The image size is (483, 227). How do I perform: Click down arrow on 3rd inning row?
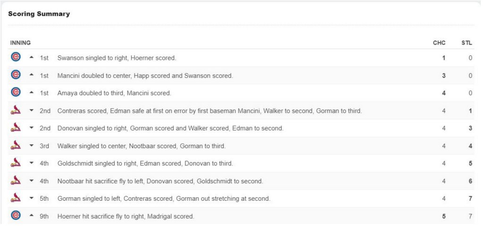click(x=32, y=146)
